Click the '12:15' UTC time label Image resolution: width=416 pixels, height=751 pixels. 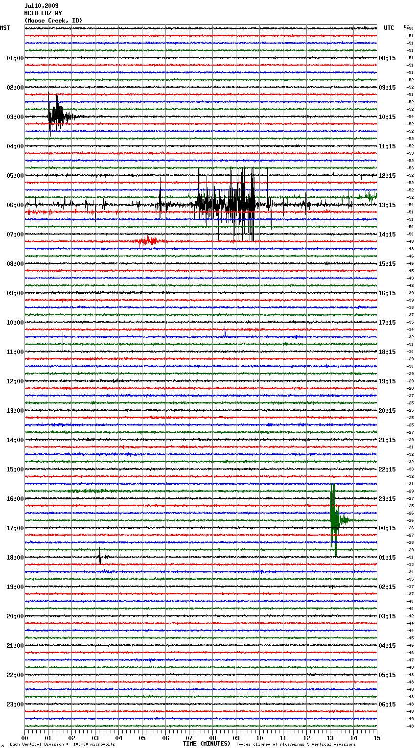pyautogui.click(x=387, y=176)
